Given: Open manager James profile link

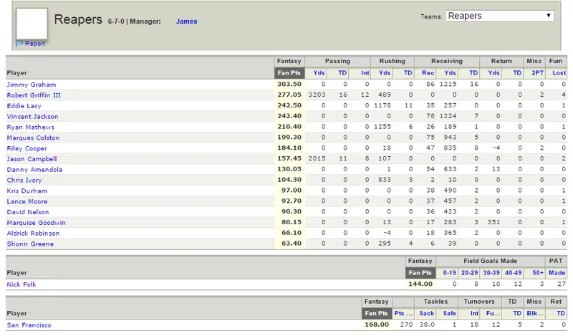Looking at the screenshot, I should point(186,21).
